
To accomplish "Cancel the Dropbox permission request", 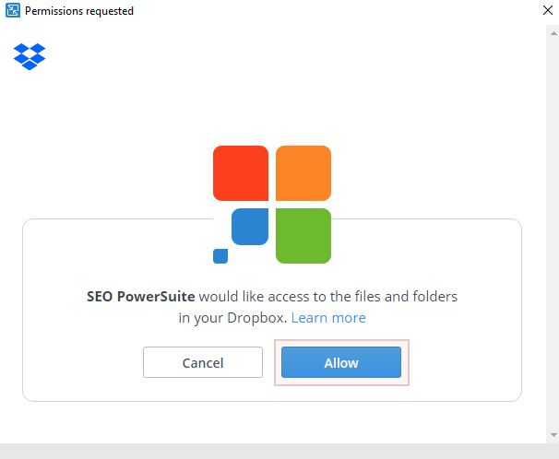I will [203, 362].
